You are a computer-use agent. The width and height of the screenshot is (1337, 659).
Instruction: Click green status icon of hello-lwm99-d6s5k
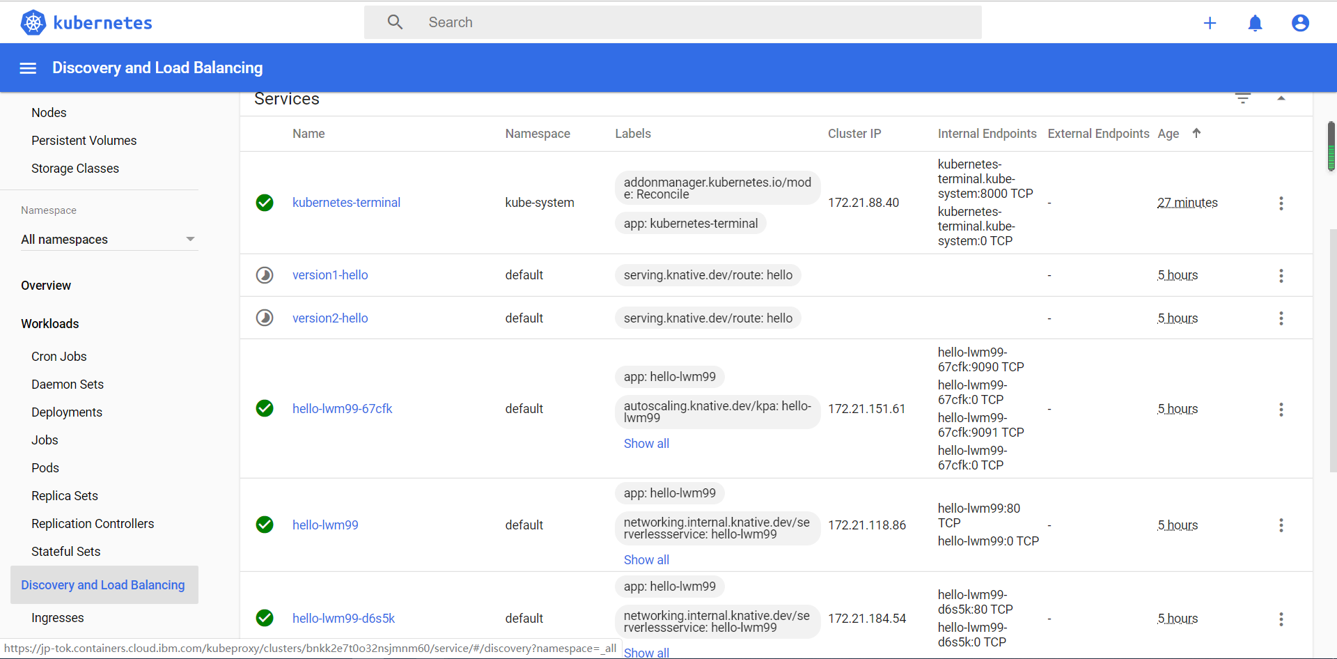tap(265, 618)
